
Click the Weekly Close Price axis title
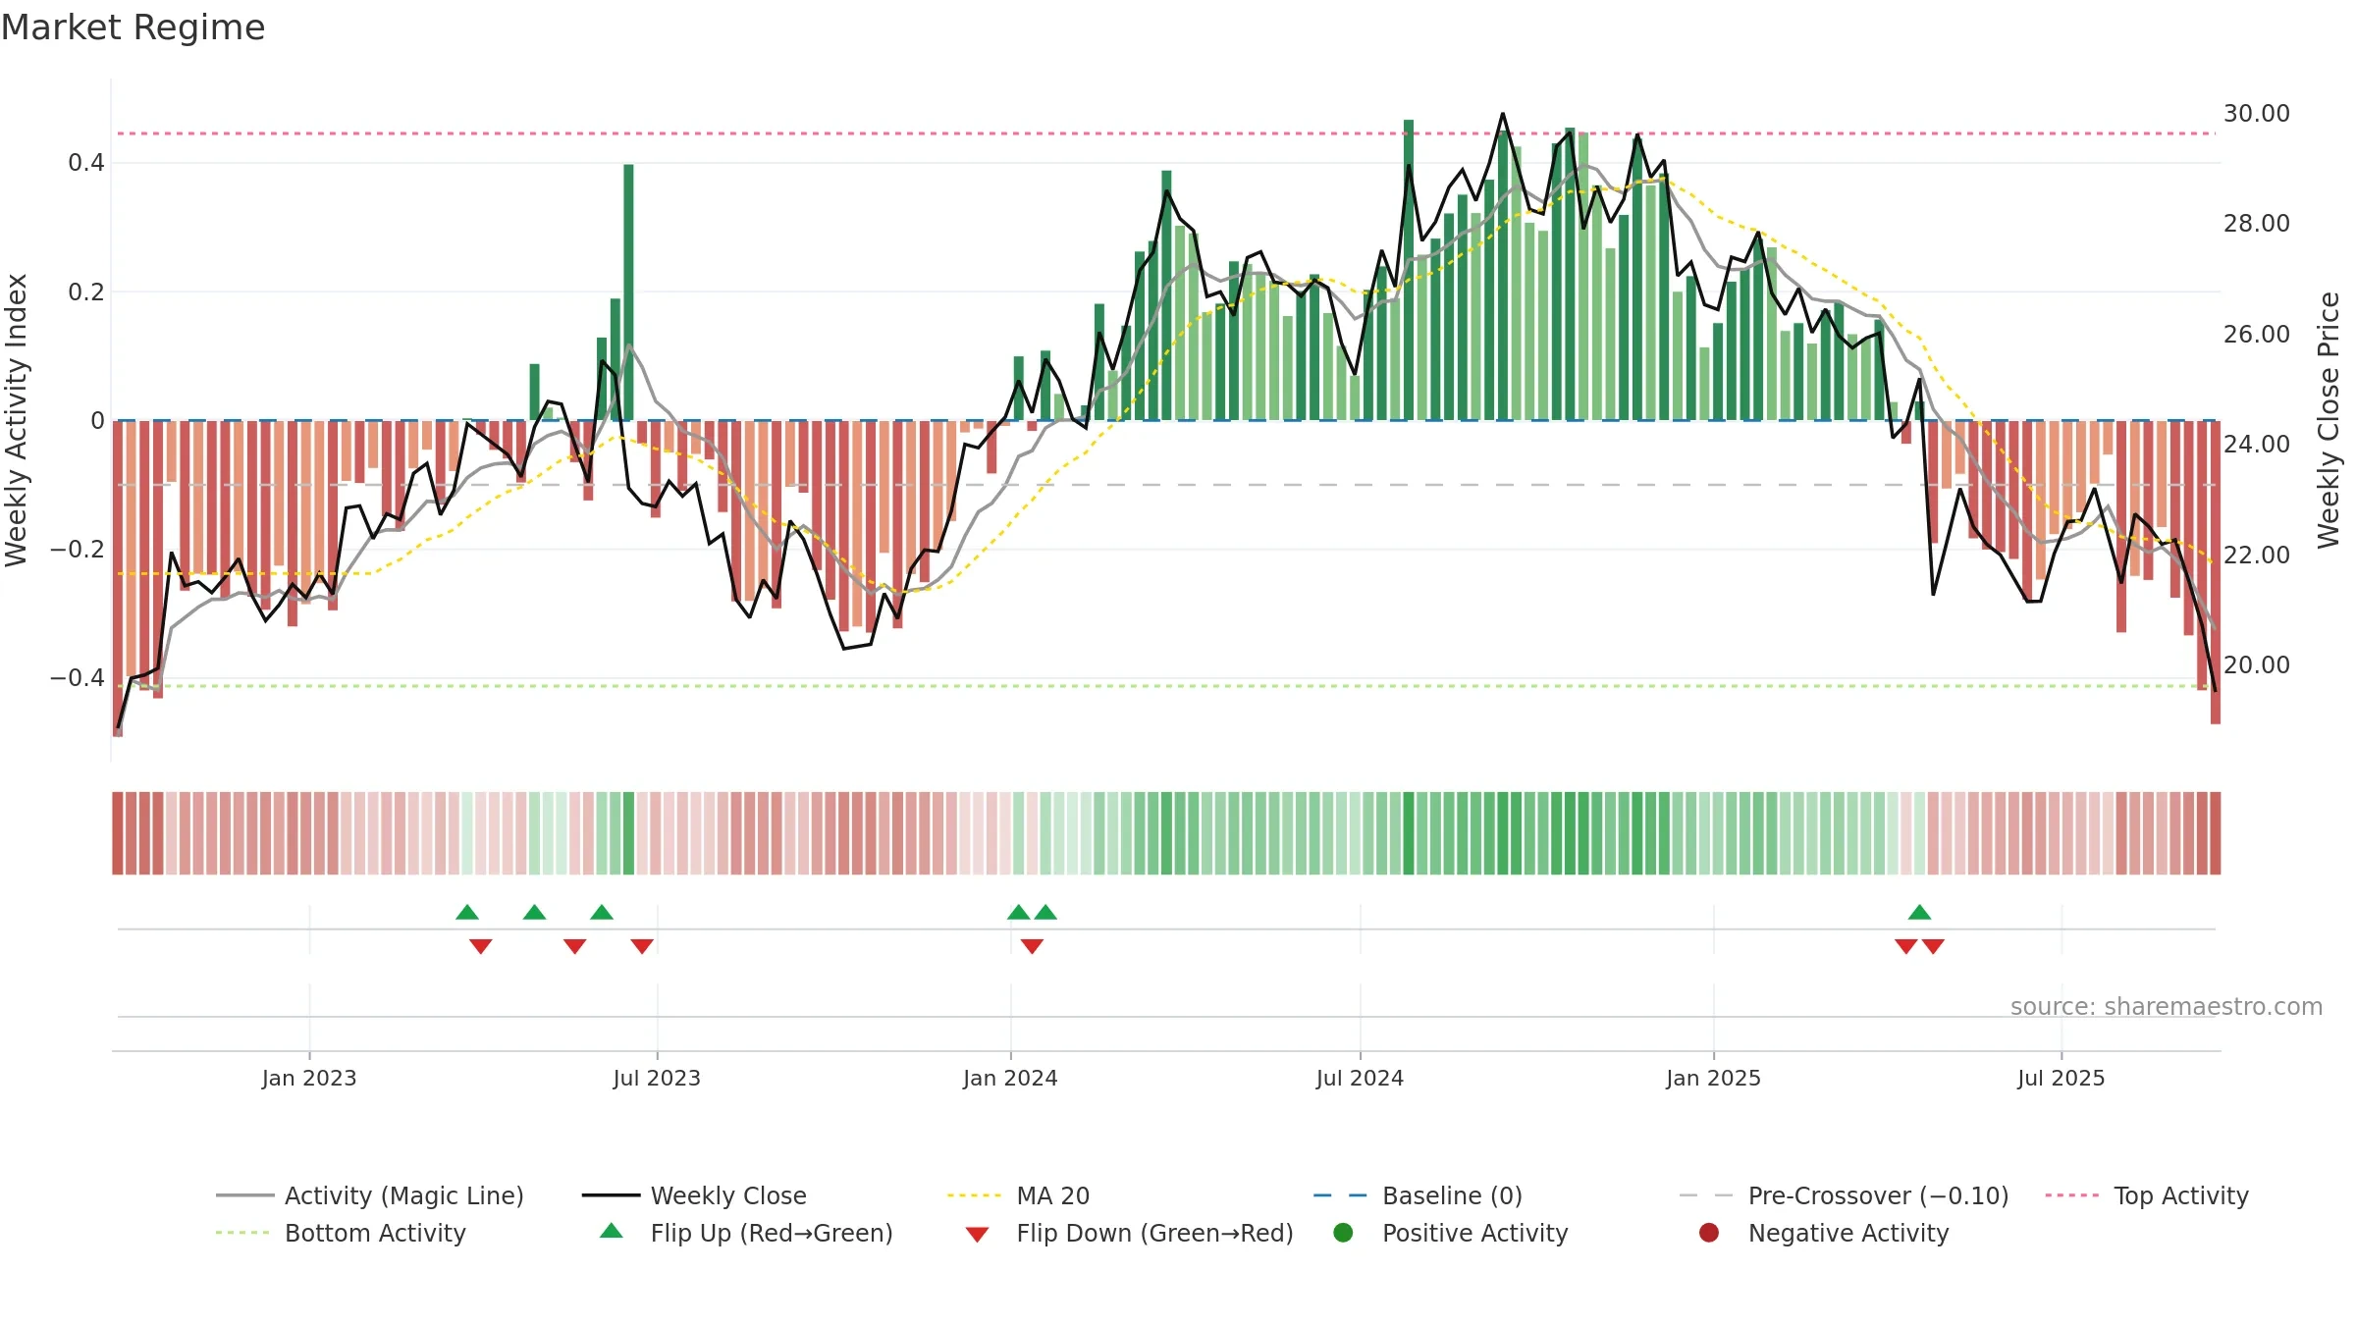2329,420
